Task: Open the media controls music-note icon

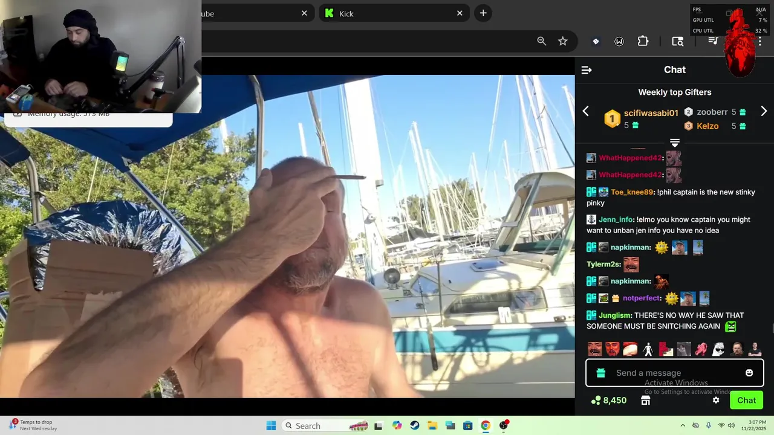Action: click(714, 41)
